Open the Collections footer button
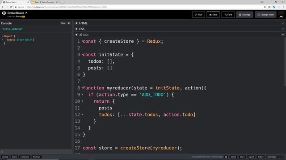 coord(272,157)
